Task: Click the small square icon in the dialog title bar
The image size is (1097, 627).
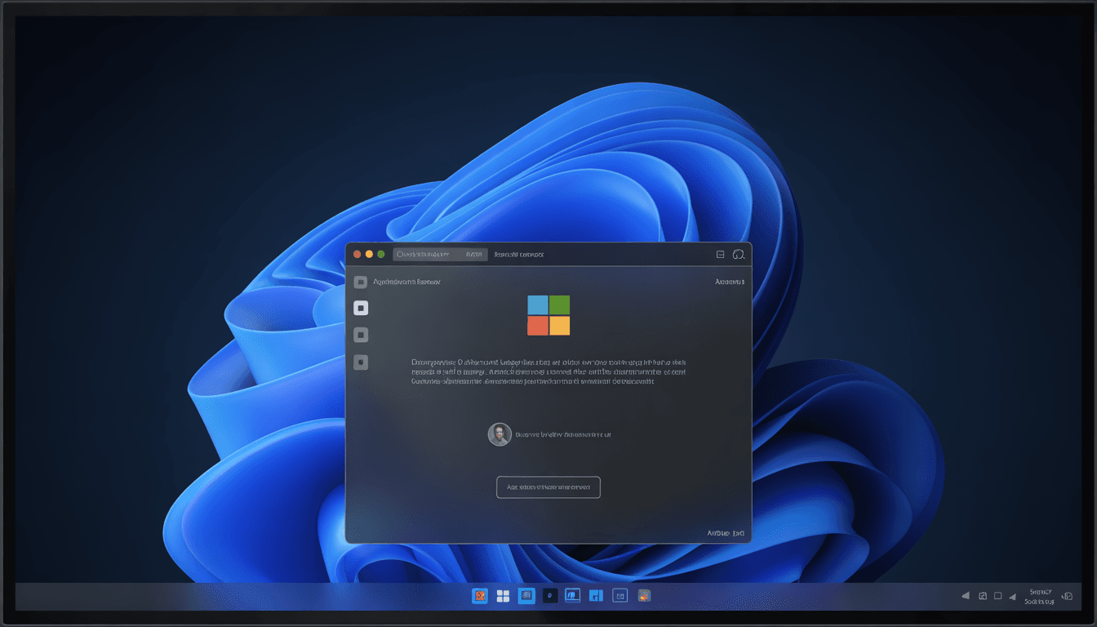Action: coord(720,255)
